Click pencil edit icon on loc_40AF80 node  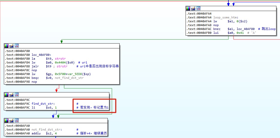12,46
